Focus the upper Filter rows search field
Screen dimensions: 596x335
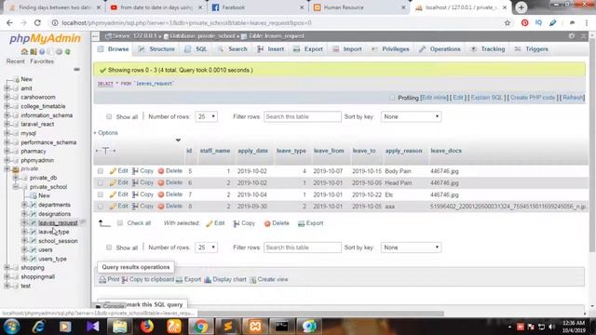303,116
